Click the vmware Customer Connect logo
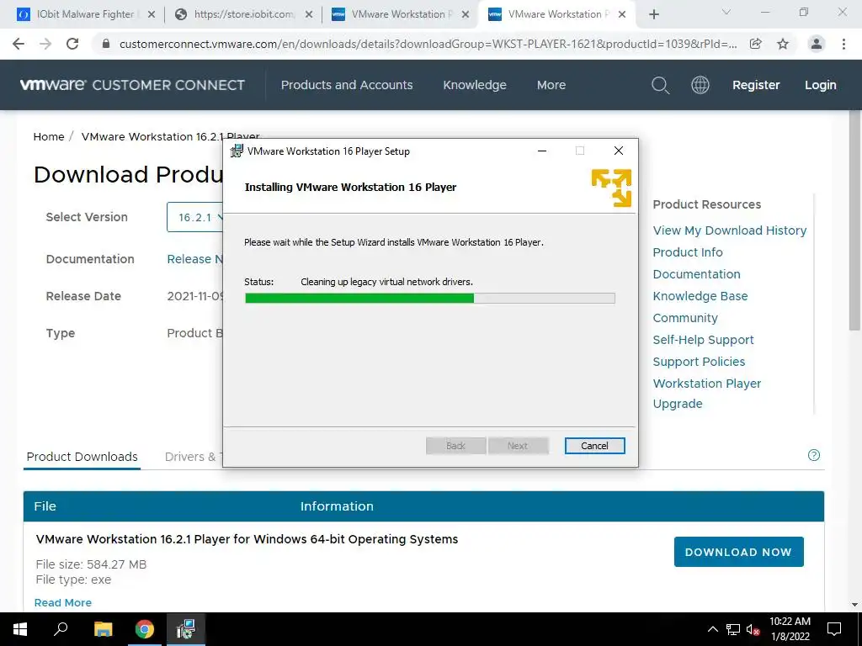Image resolution: width=862 pixels, height=646 pixels. 132,85
